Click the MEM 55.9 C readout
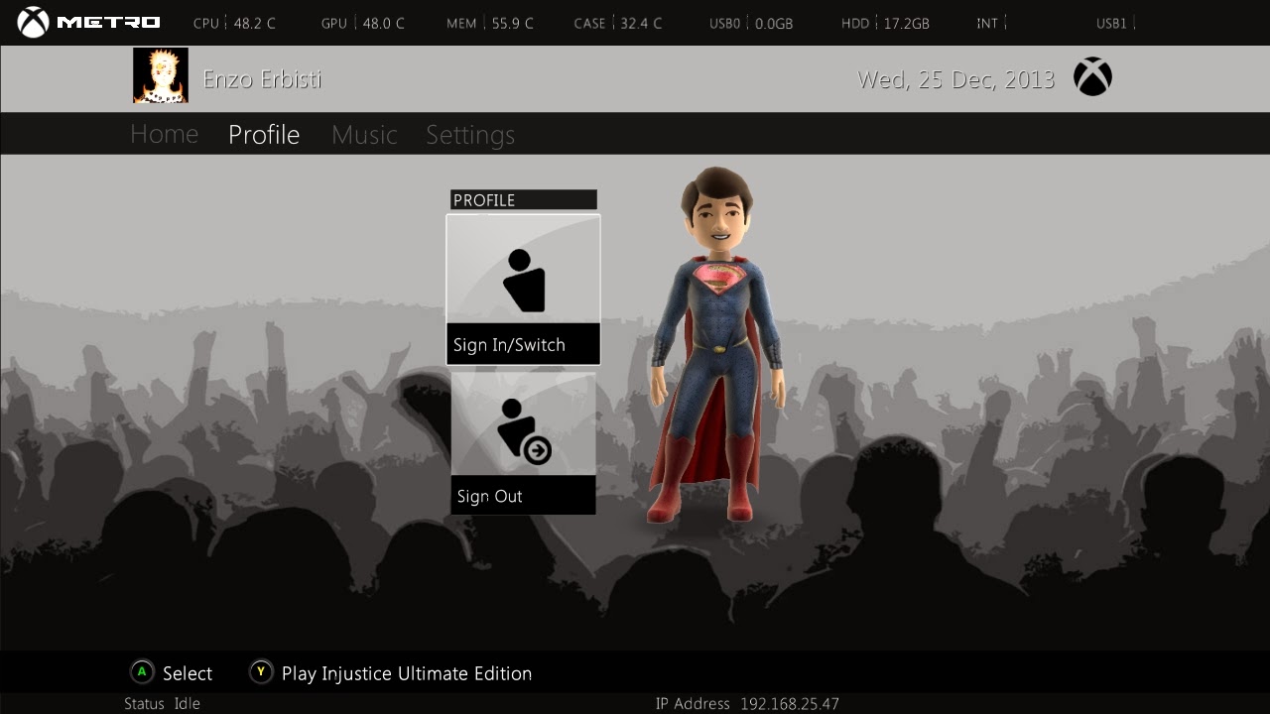This screenshot has width=1270, height=714. (490, 23)
